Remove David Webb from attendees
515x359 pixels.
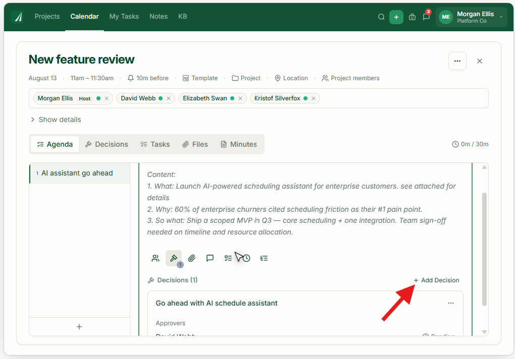click(x=169, y=98)
